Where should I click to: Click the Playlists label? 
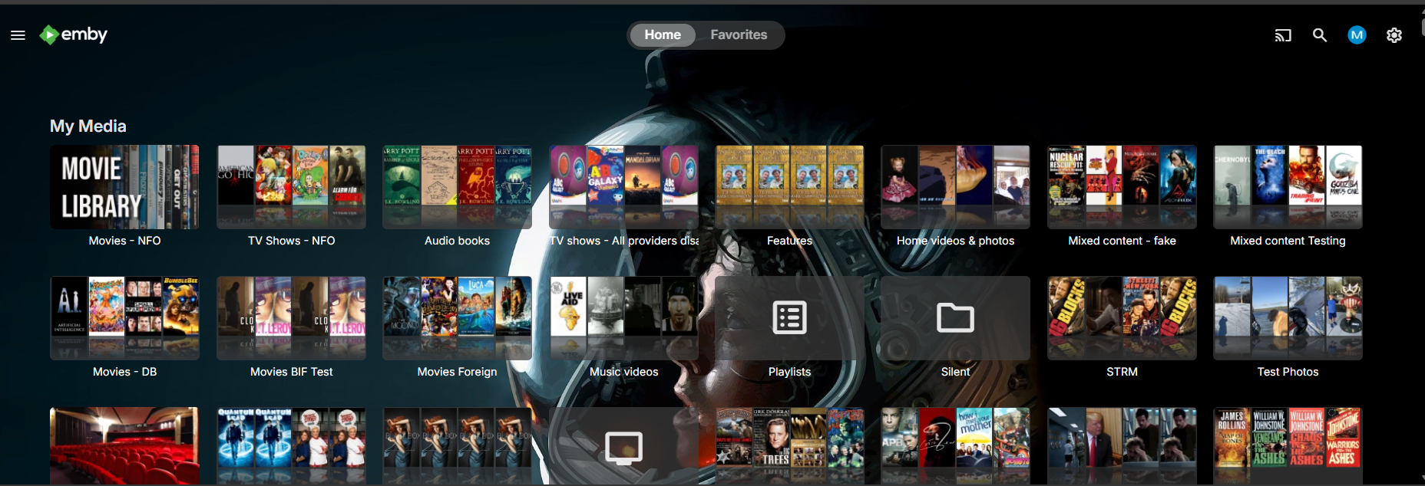(x=789, y=372)
